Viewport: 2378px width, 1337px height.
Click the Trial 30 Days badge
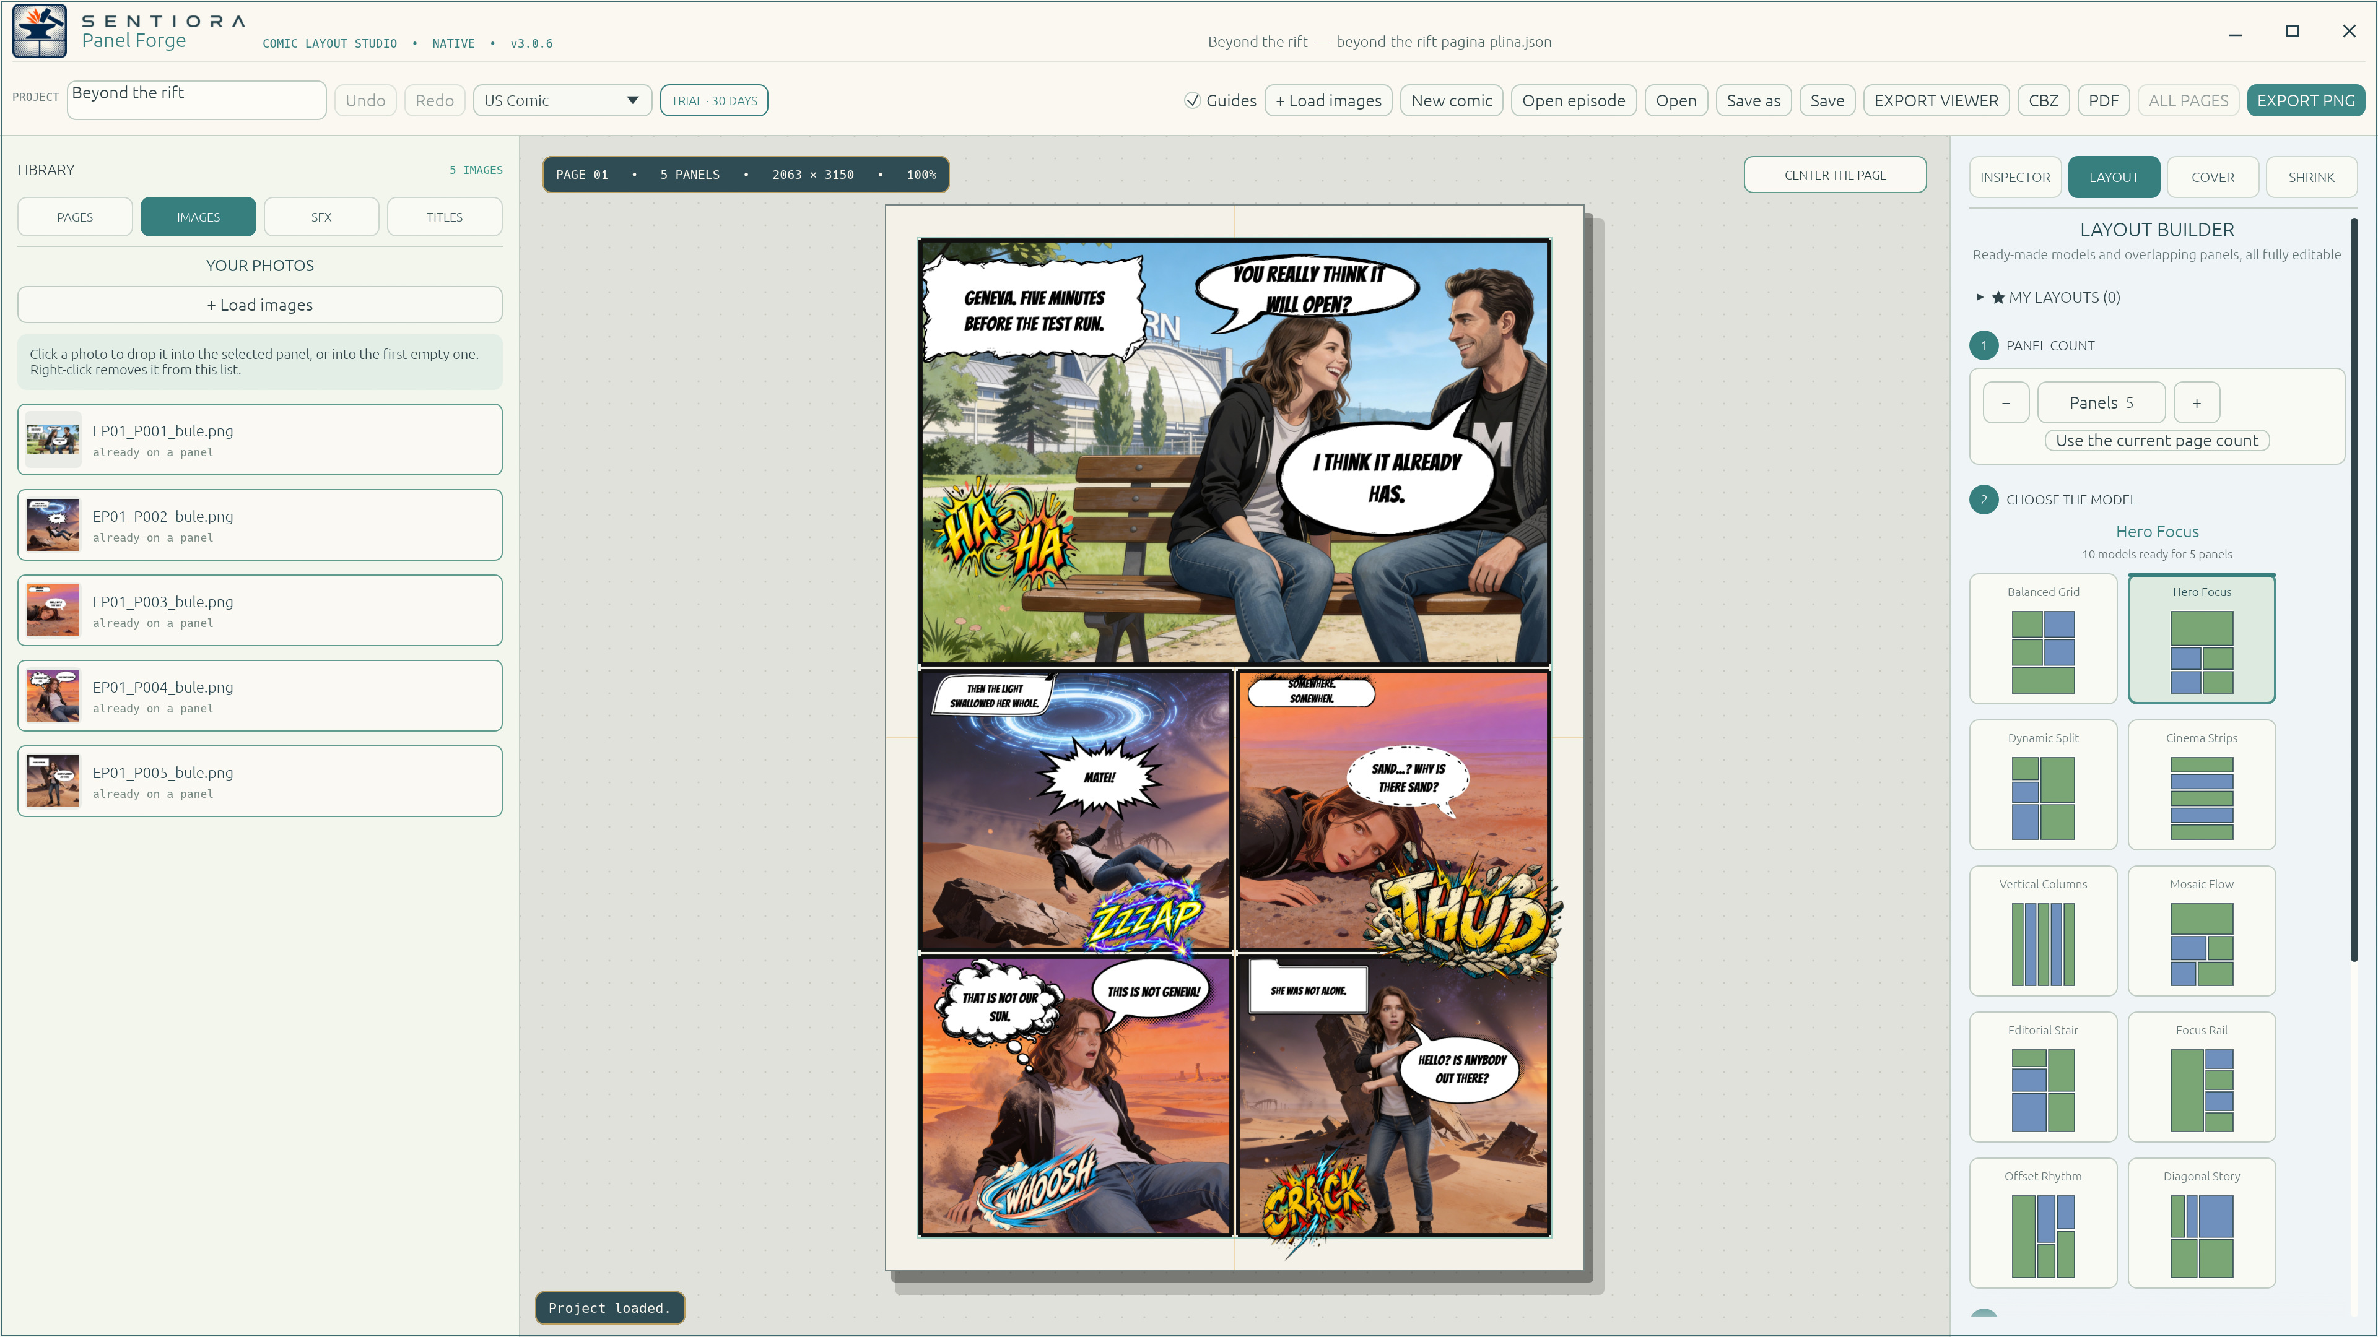(713, 100)
